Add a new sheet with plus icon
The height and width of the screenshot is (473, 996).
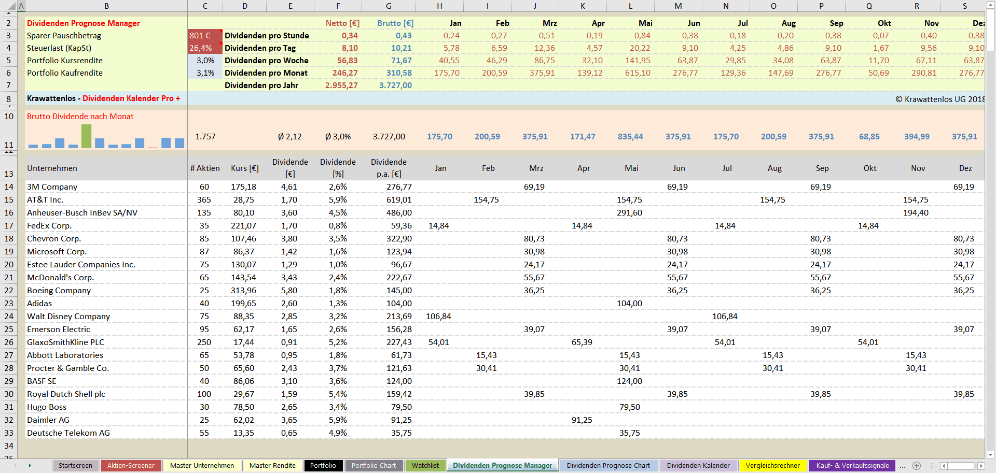917,466
